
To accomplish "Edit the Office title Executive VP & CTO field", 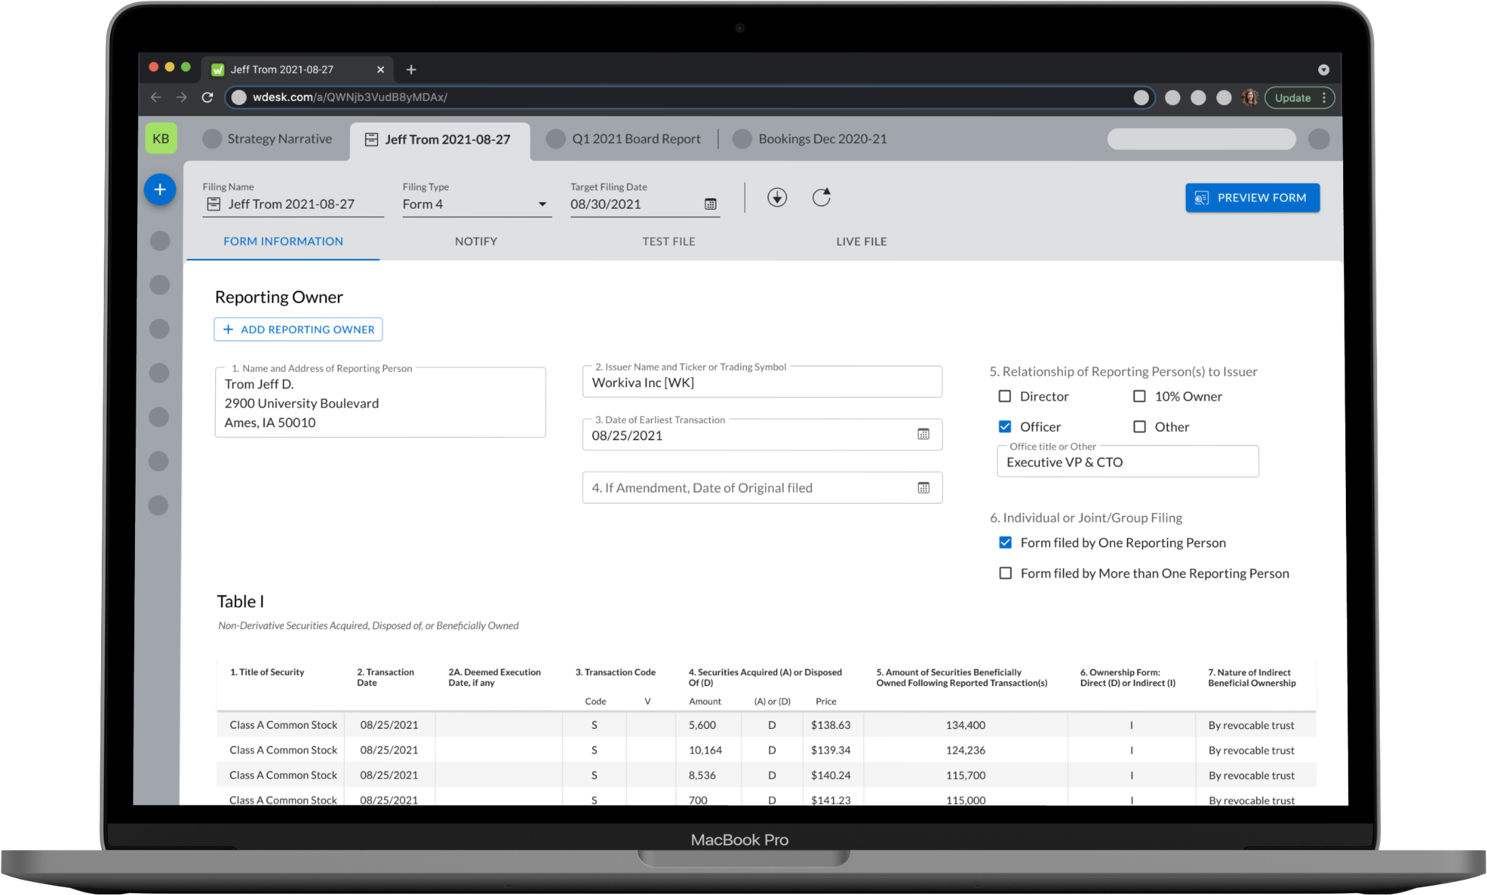I will (x=1127, y=462).
